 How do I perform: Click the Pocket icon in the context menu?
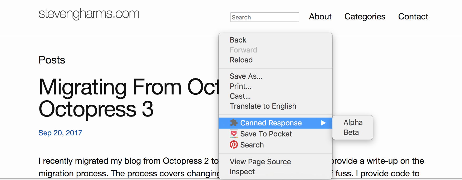pyautogui.click(x=234, y=134)
